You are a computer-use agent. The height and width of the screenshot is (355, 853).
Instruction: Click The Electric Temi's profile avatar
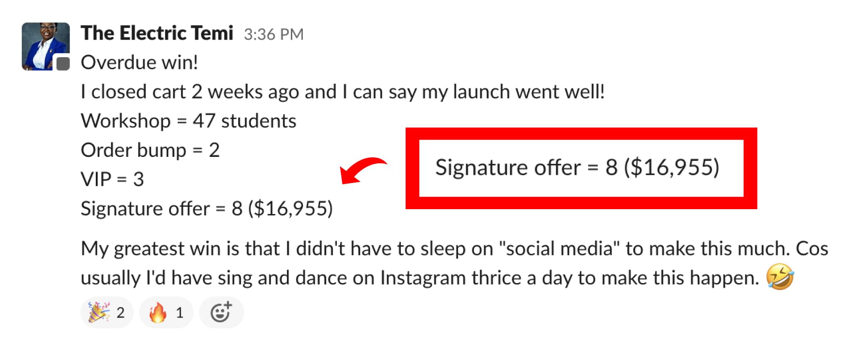[x=45, y=46]
